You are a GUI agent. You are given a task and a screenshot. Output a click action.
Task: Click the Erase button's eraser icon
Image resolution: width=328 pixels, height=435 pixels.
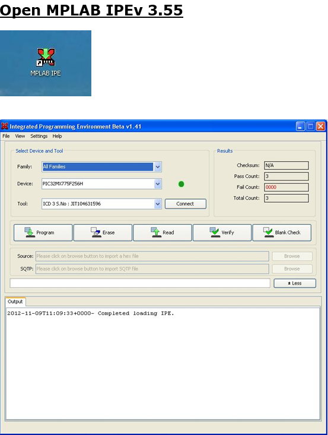click(95, 232)
